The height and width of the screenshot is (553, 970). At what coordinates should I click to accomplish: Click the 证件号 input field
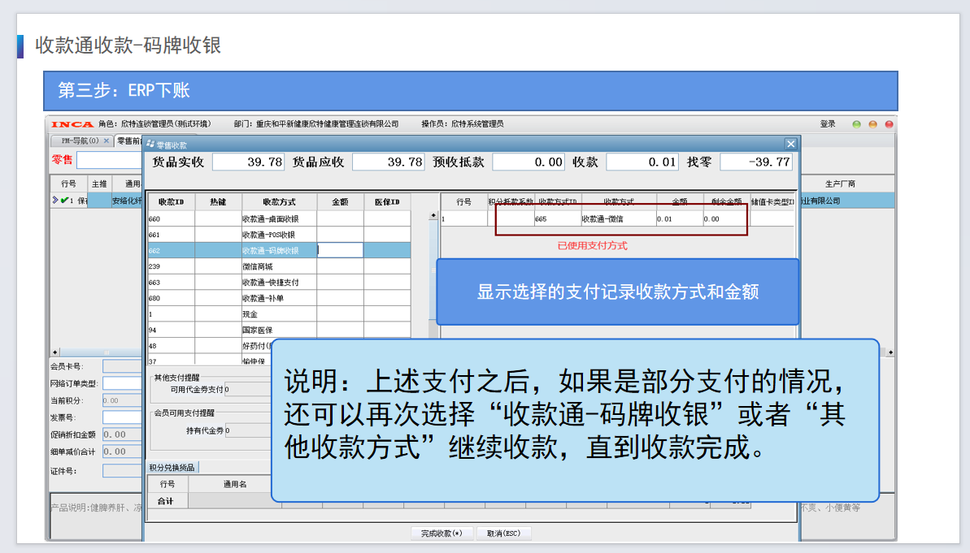coord(122,471)
